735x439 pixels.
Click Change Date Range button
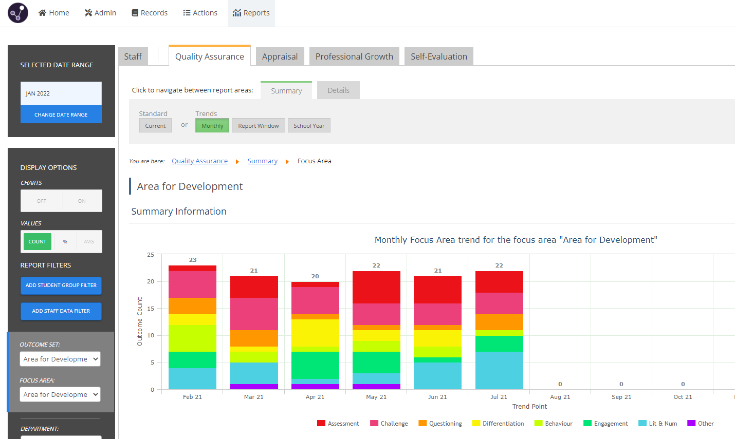point(61,114)
